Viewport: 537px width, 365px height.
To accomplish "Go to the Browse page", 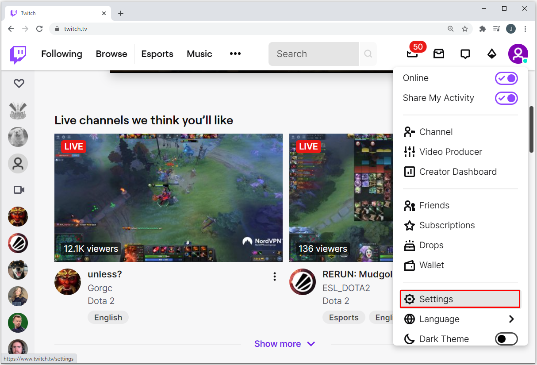I will click(111, 54).
